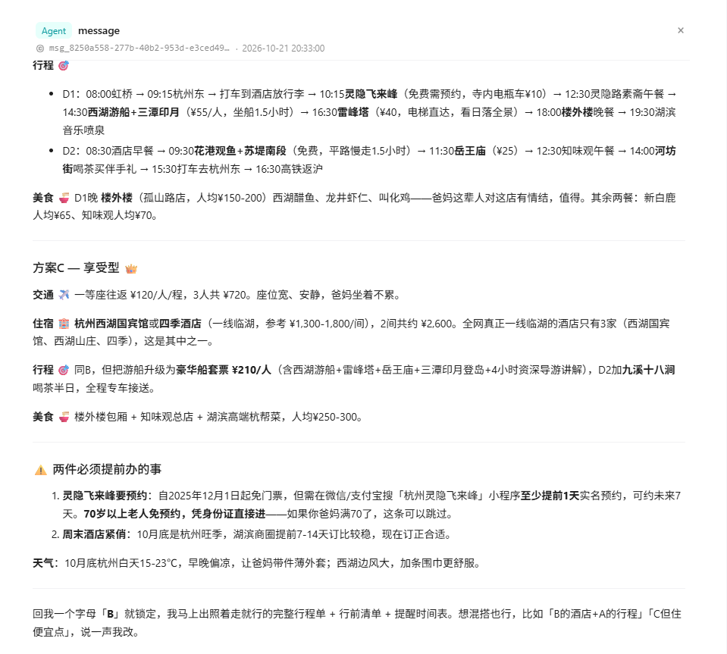The height and width of the screenshot is (654, 727).
Task: Click the warning triangle icon
Action: point(41,470)
